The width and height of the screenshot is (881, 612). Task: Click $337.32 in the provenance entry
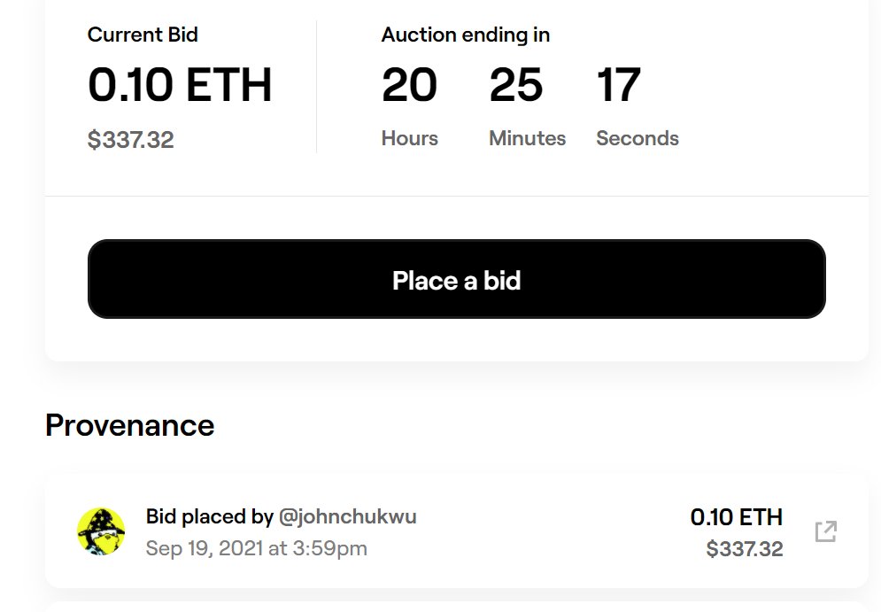745,549
